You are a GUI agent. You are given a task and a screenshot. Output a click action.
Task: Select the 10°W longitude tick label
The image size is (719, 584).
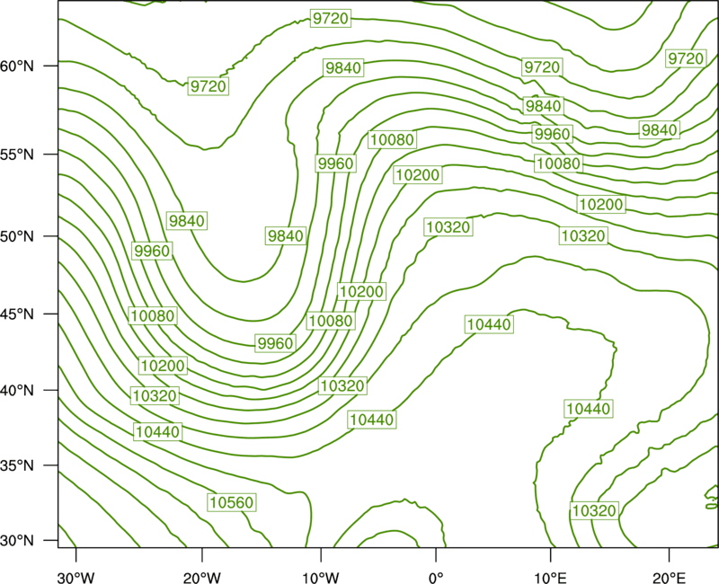click(321, 578)
